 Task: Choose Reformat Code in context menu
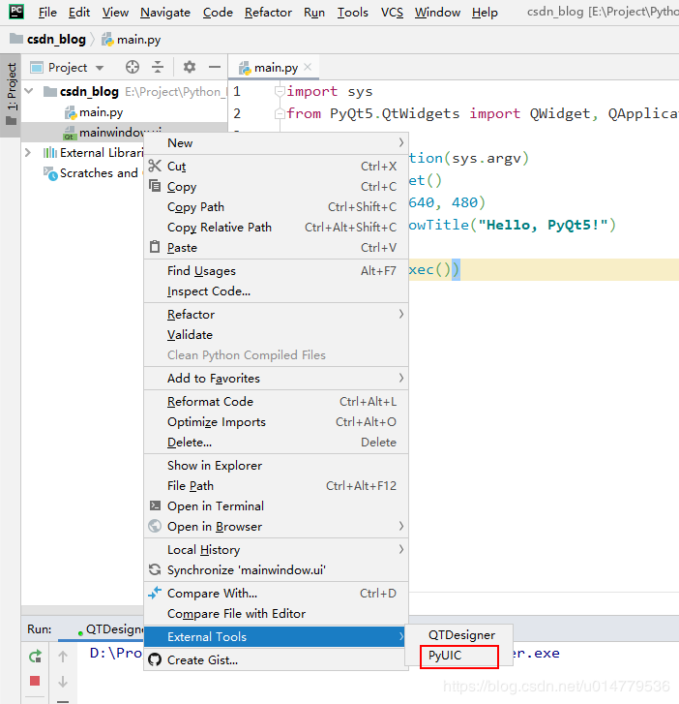click(276, 402)
